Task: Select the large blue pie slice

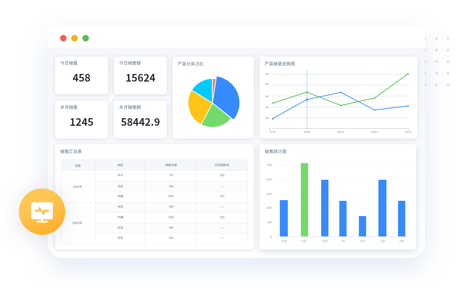Action: tap(227, 98)
